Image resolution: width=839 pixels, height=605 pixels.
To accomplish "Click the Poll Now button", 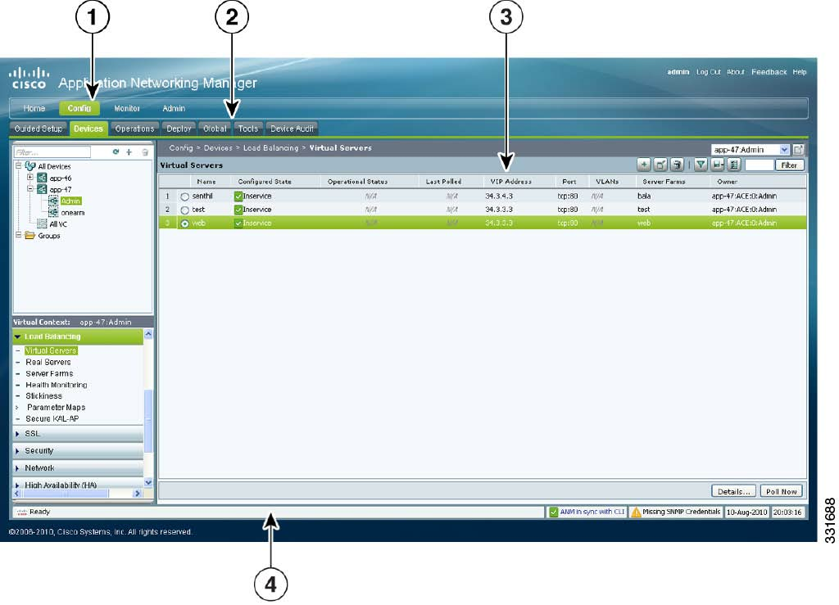I will [781, 491].
